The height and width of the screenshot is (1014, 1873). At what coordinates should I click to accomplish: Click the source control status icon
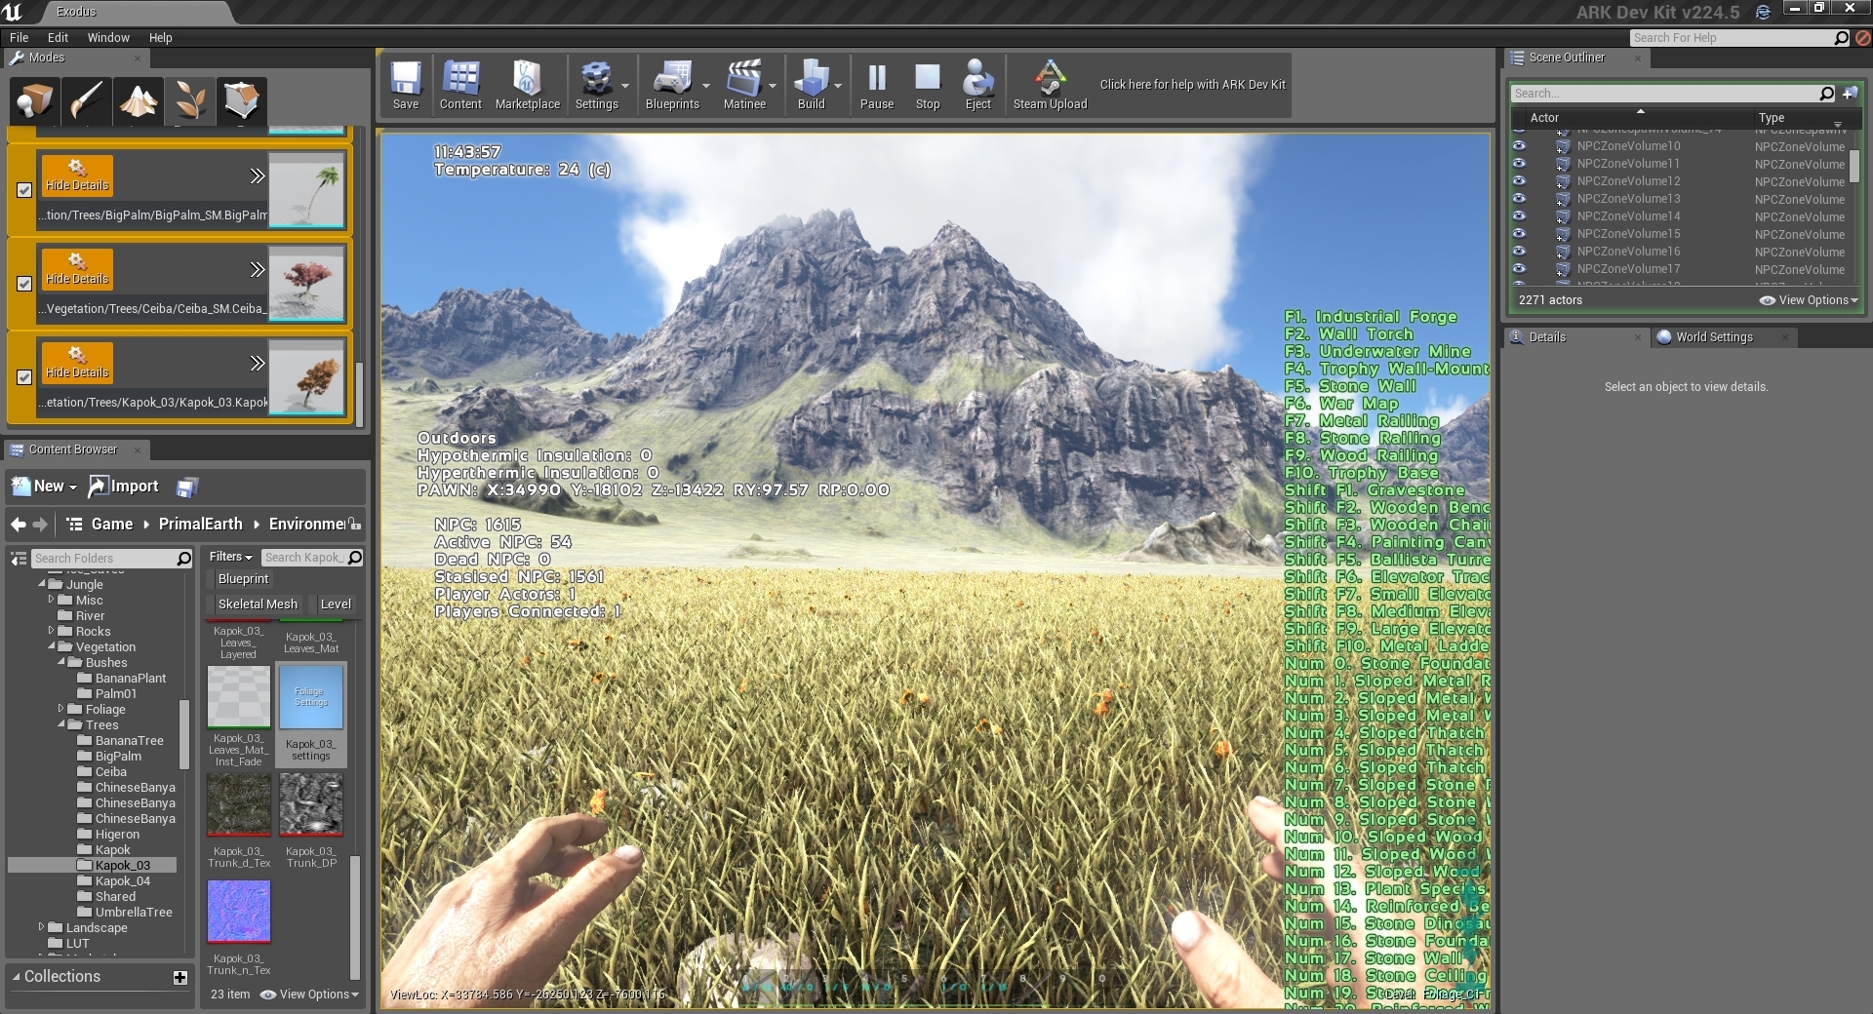(1763, 13)
